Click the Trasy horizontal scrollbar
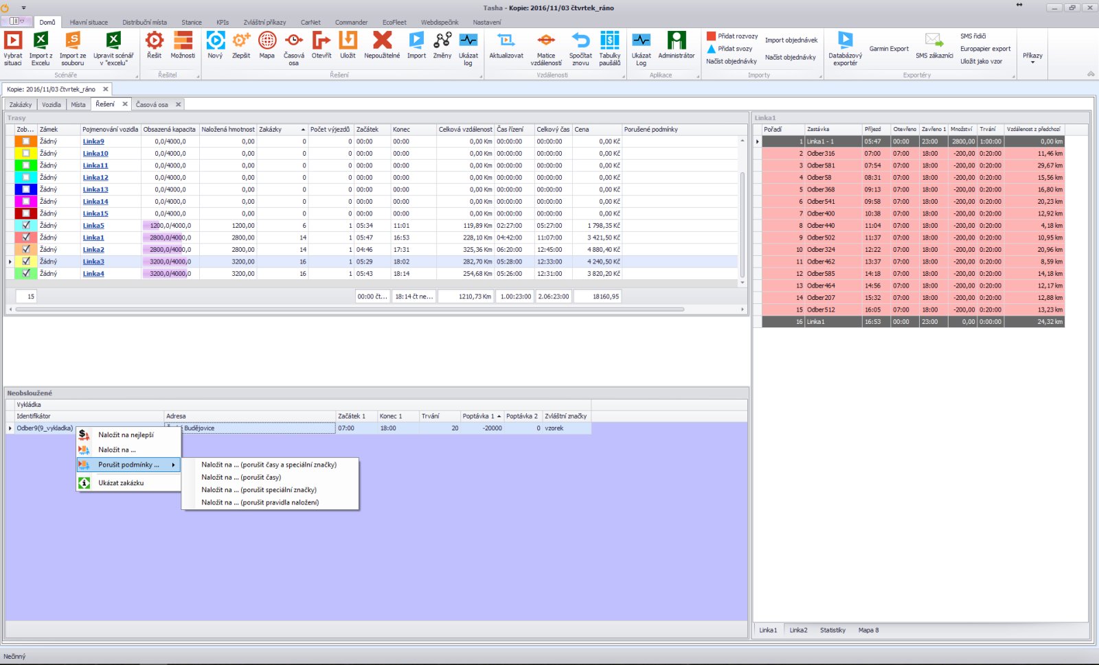 tap(350, 310)
